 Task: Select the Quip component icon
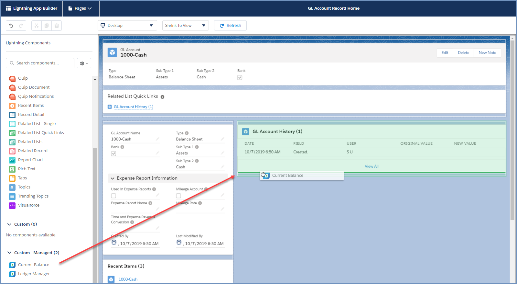point(12,78)
